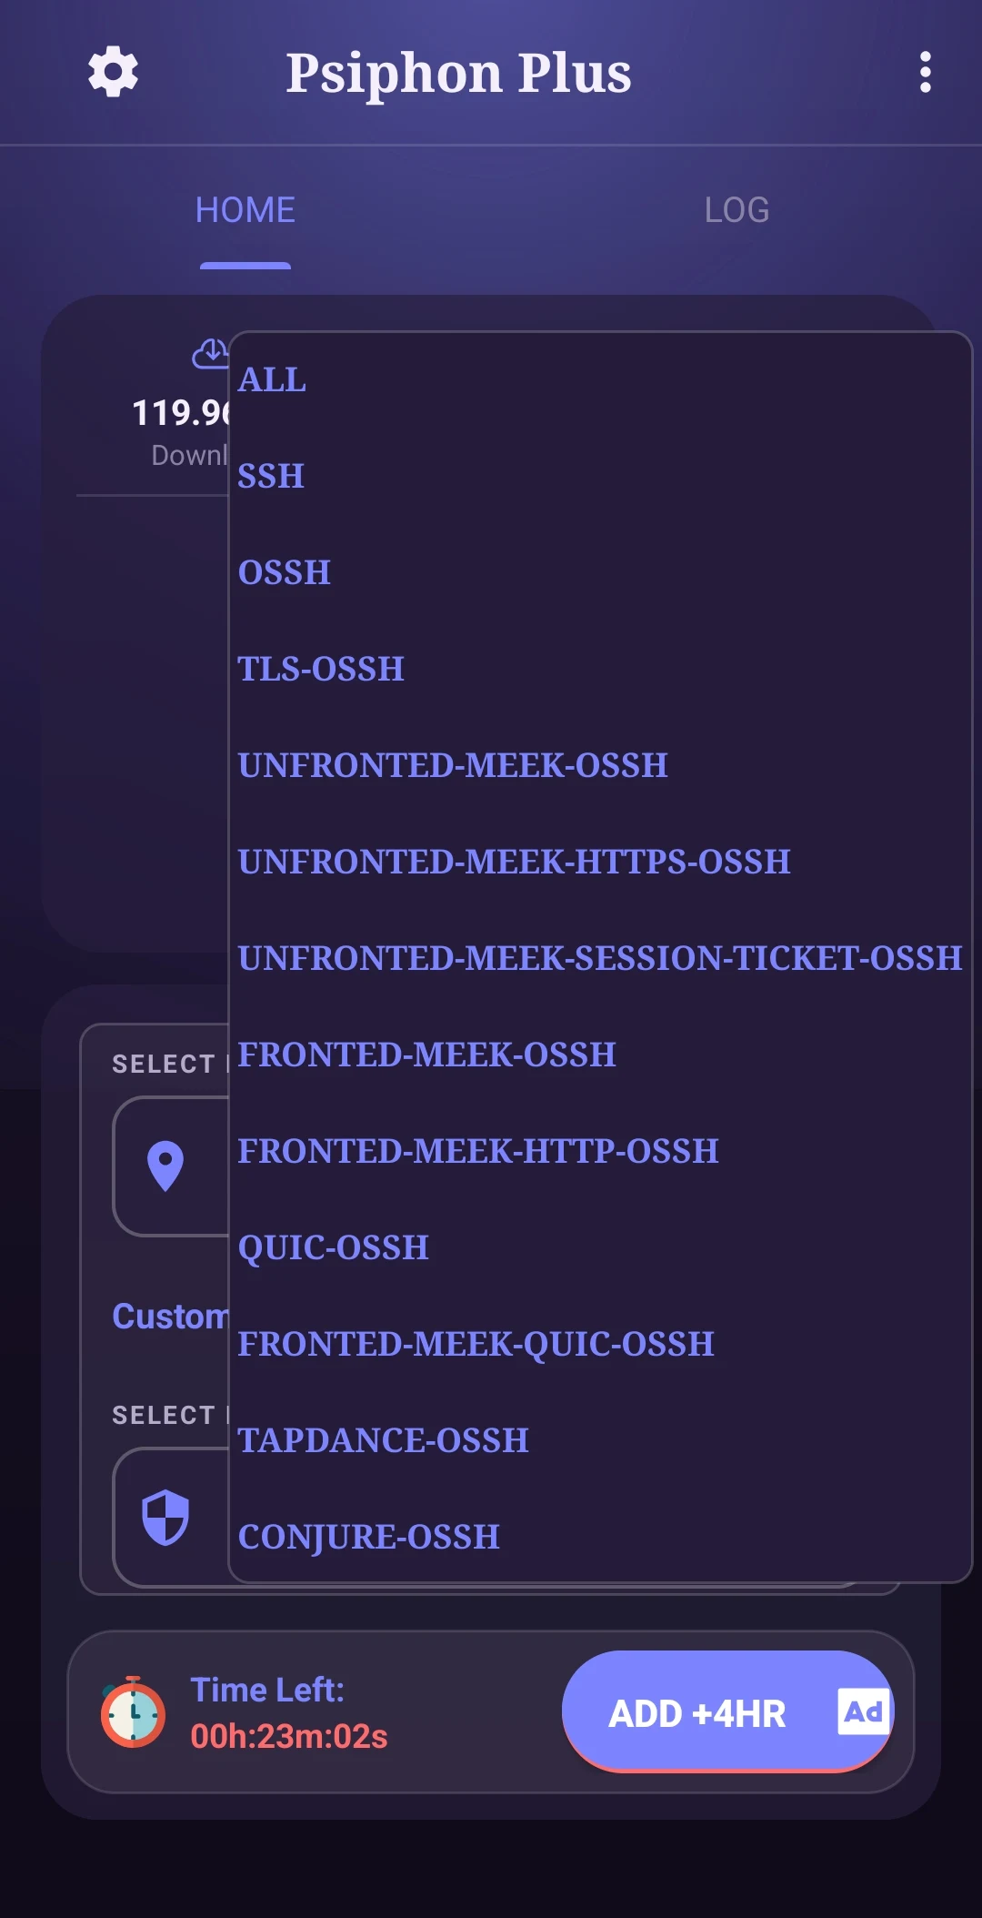Choose SSH protocol option
This screenshot has width=982, height=1918.
(x=600, y=476)
